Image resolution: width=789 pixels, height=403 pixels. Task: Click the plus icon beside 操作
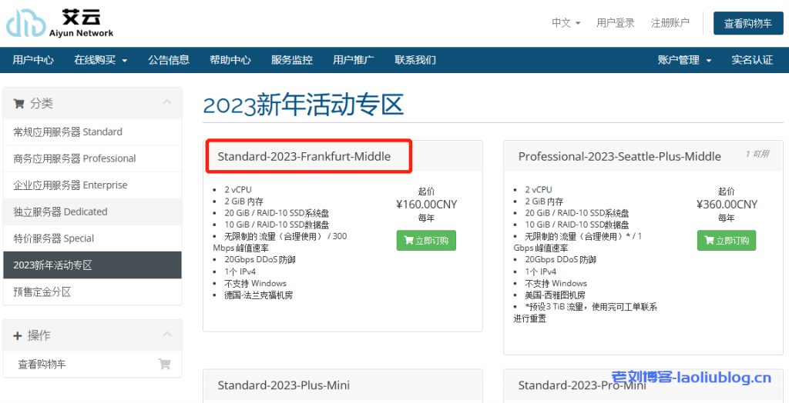point(18,335)
